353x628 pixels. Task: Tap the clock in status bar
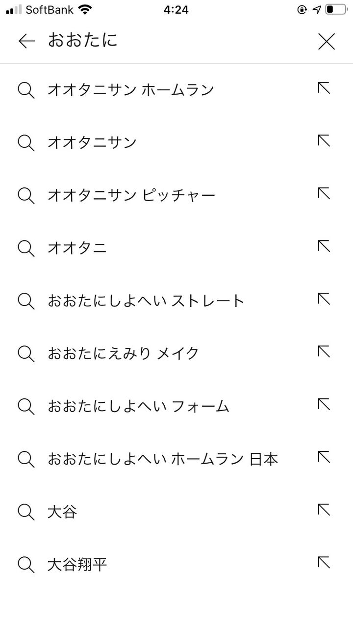[176, 9]
